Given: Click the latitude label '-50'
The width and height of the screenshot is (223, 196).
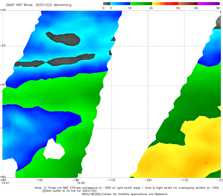Looking at the screenshot, I should pos(3,85).
